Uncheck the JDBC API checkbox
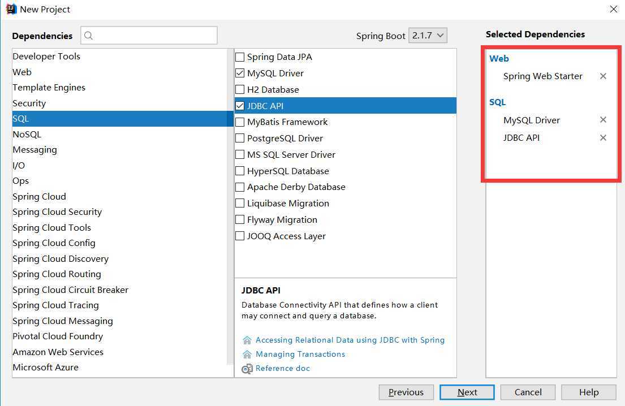The width and height of the screenshot is (625, 406). click(240, 106)
